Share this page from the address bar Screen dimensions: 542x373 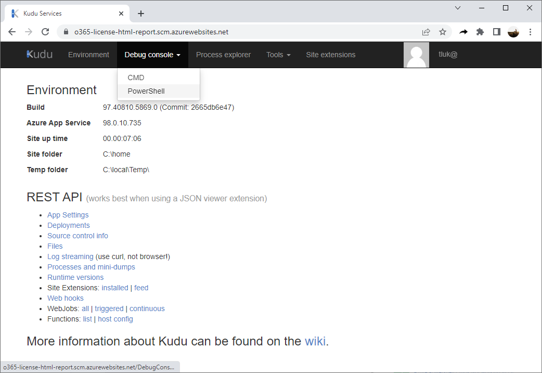(x=426, y=32)
